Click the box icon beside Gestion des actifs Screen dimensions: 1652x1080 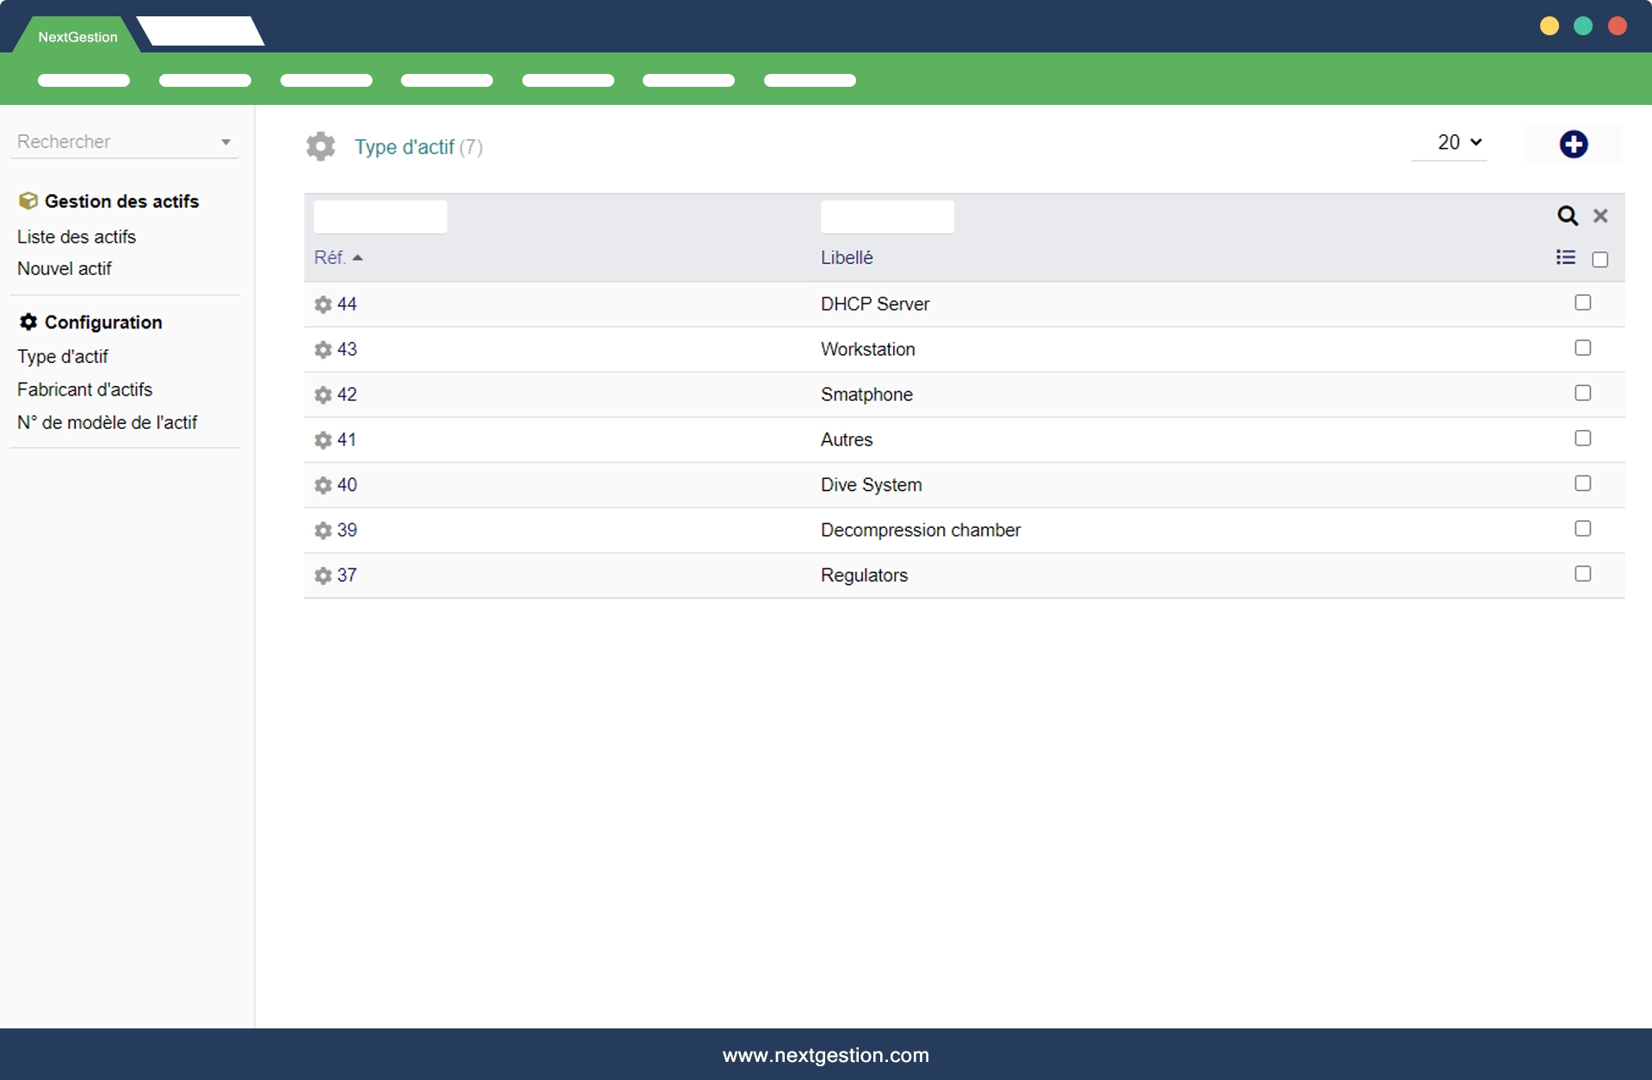coord(28,201)
